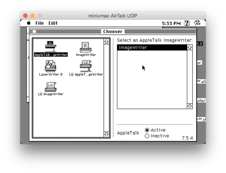Viewport: 226px width, 173px height.
Task: Select the AppleTalk ImageWriter driver icon
Action: [x=51, y=48]
